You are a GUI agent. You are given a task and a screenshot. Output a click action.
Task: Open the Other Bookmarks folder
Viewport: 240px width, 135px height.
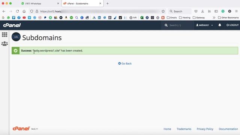pyautogui.click(x=228, y=18)
